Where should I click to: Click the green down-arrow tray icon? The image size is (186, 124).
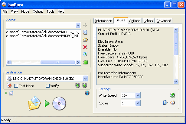pyautogui.click(x=85, y=85)
